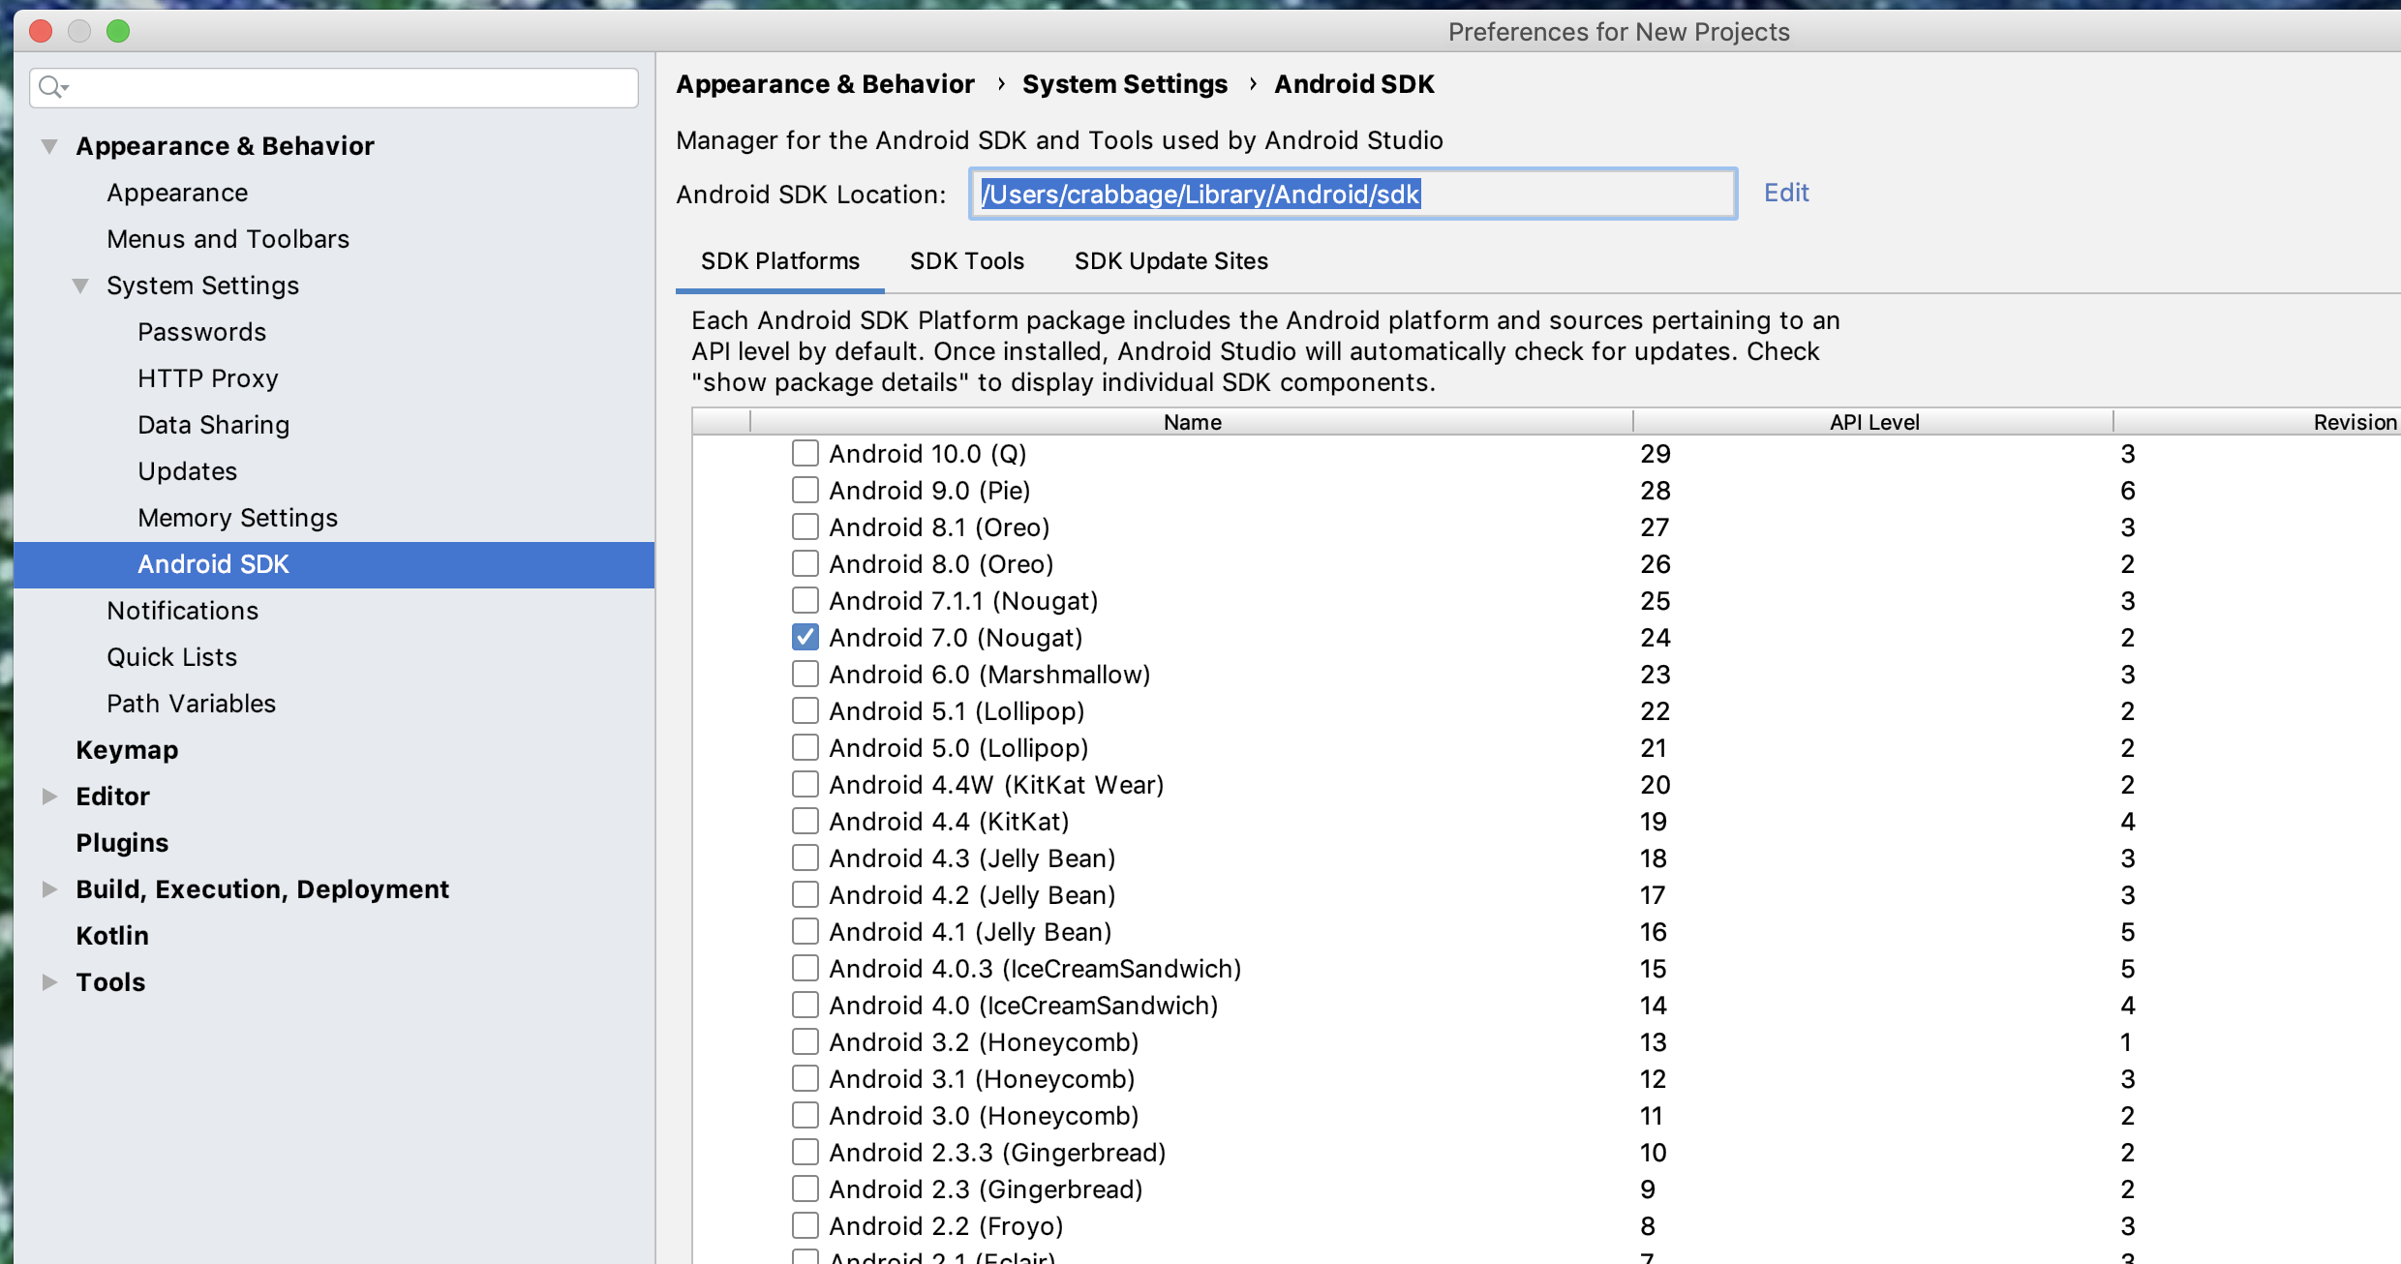2401x1264 pixels.
Task: Collapse the Appearance & Behavior section
Action: (x=49, y=146)
